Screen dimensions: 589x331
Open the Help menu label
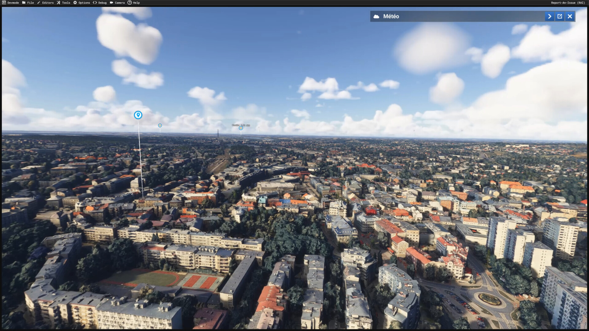click(x=137, y=3)
